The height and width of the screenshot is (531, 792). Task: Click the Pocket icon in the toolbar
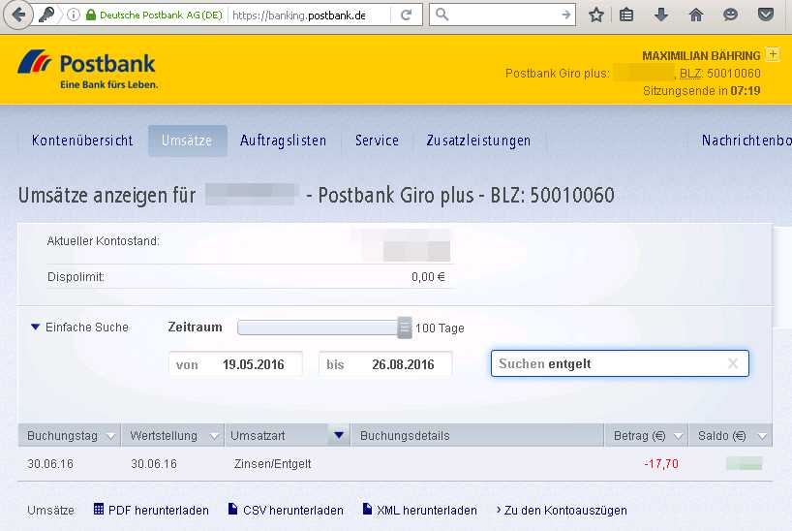[x=766, y=16]
